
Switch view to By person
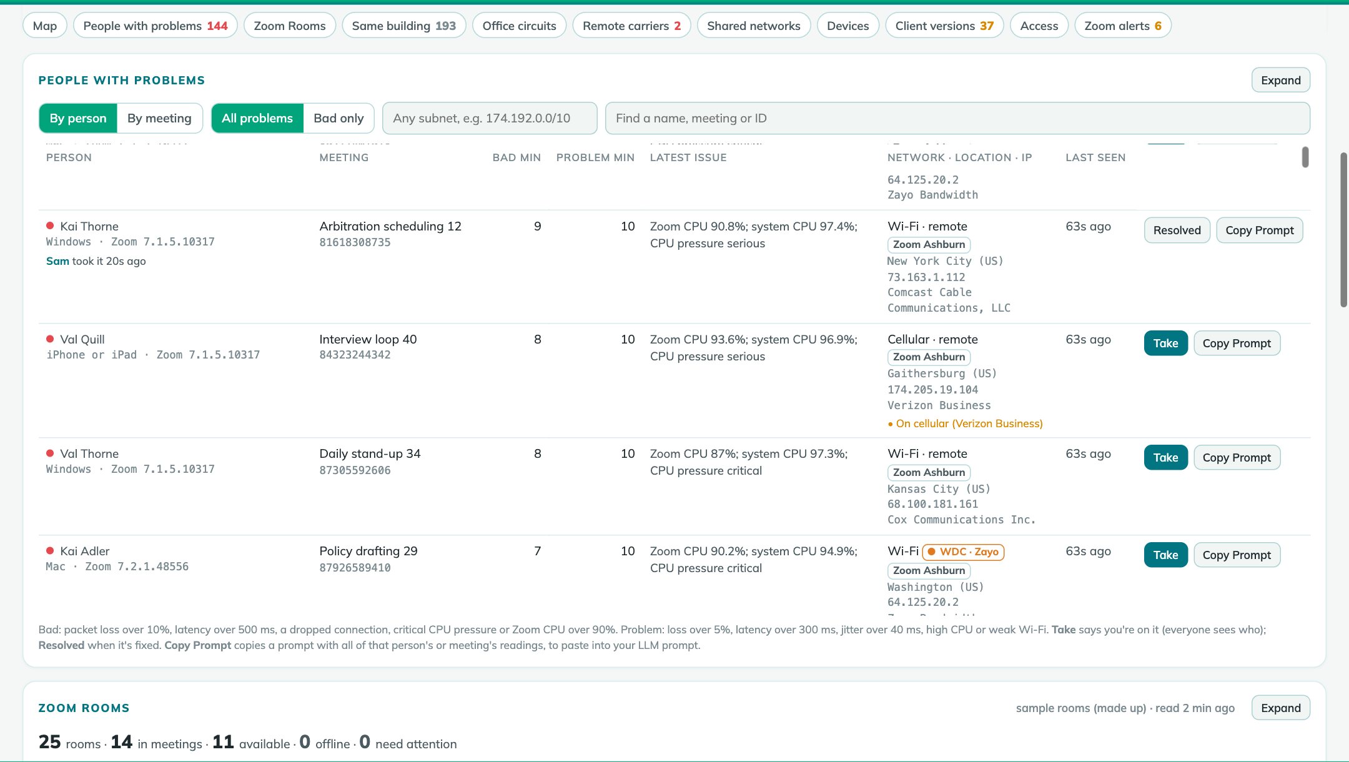(x=78, y=118)
